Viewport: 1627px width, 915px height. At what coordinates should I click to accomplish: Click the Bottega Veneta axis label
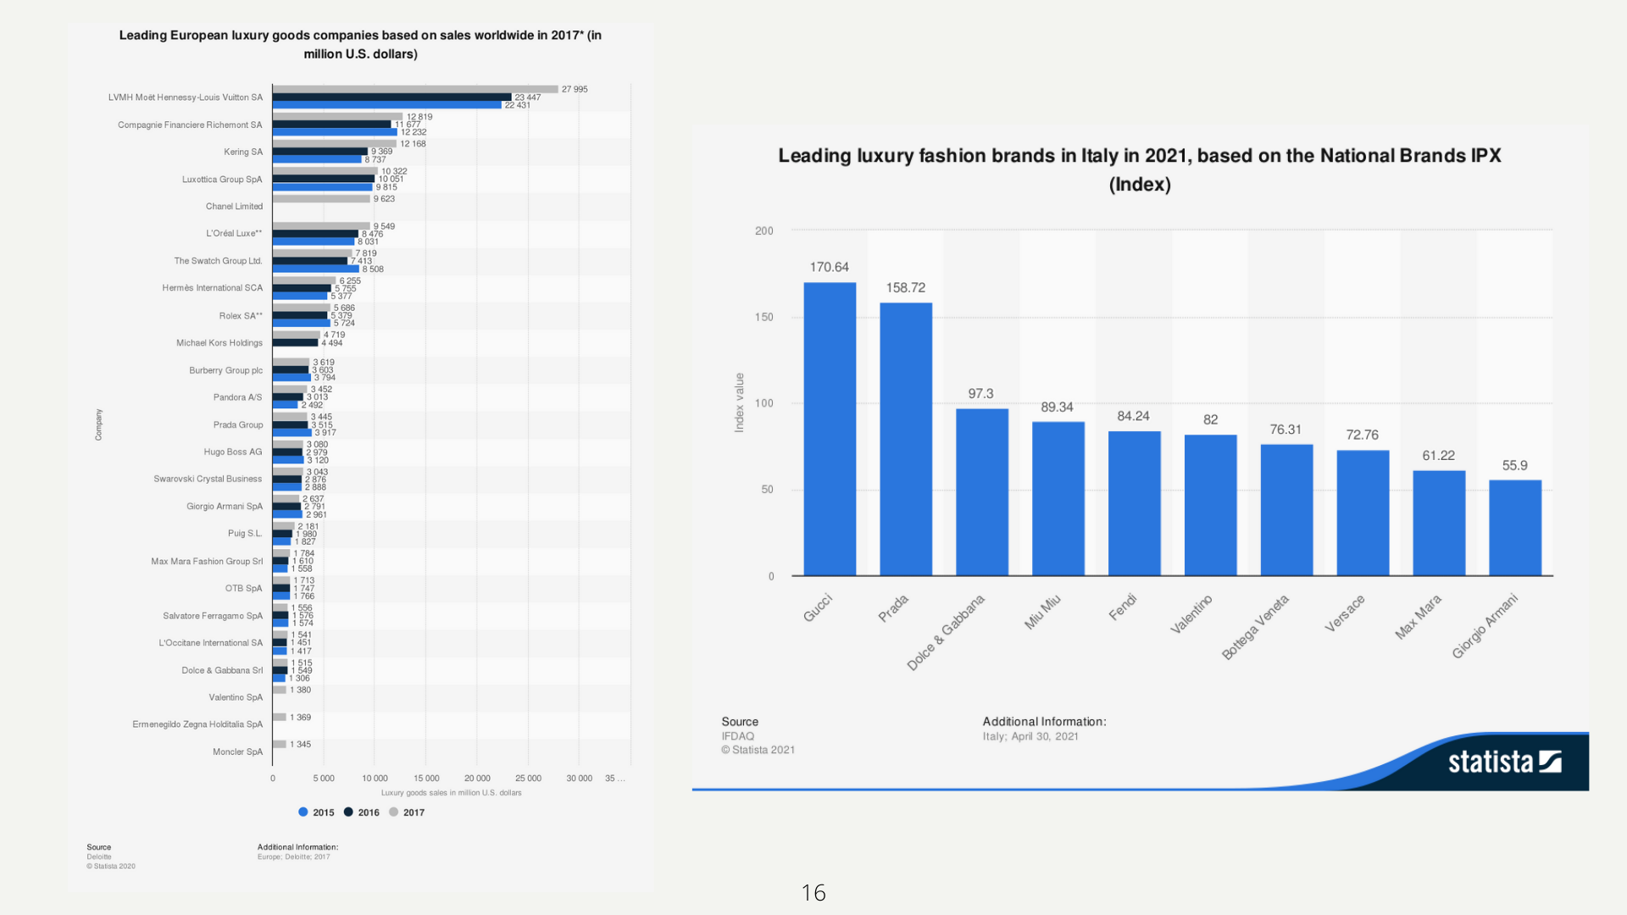[1255, 627]
